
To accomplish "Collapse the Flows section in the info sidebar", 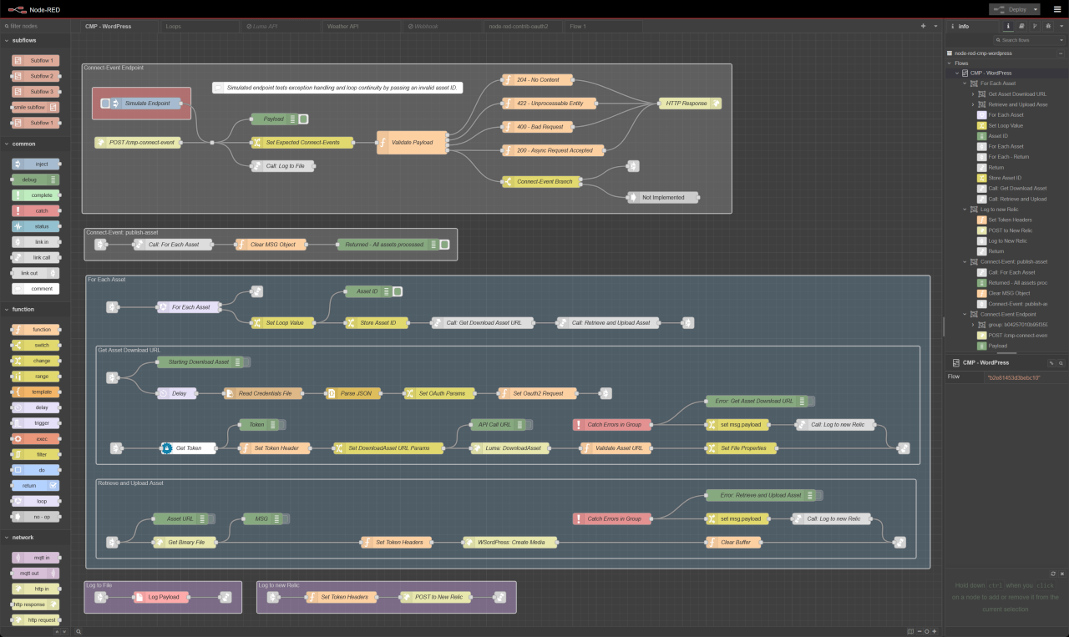I will point(947,63).
